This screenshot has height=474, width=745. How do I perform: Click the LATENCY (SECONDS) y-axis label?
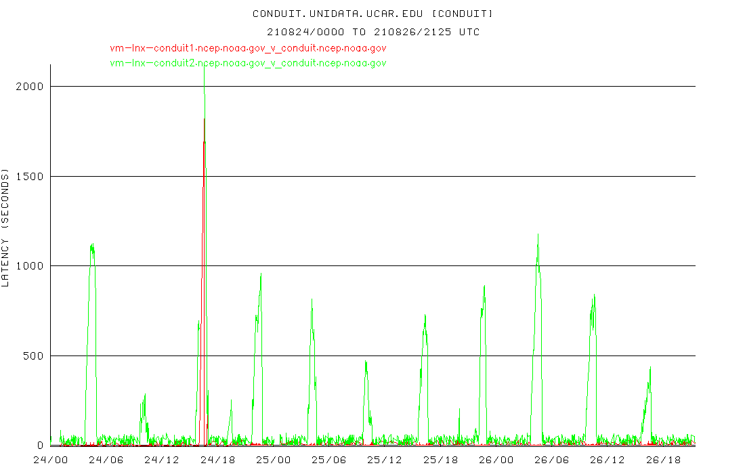pyautogui.click(x=6, y=229)
